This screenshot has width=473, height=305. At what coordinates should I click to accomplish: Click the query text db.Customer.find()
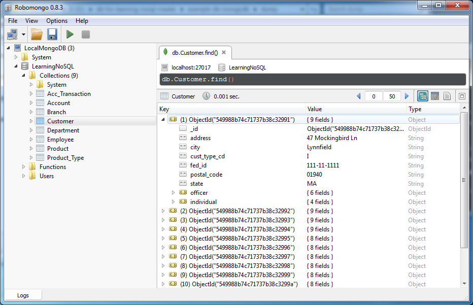click(198, 79)
